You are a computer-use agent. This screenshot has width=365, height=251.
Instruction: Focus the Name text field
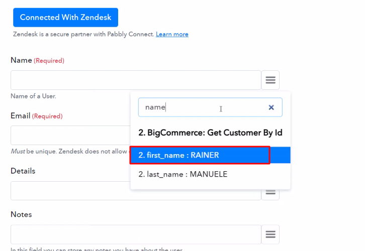(x=136, y=80)
